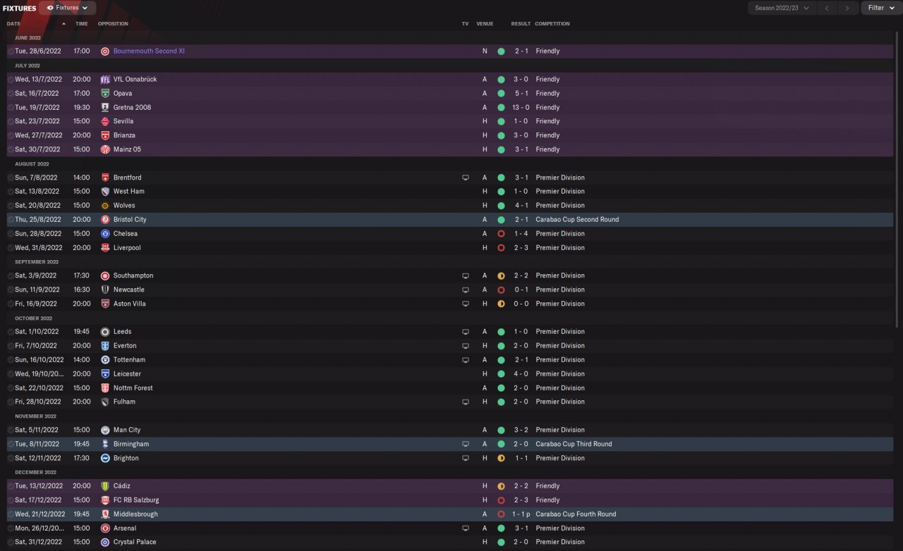Screen dimensions: 903x551
Task: Sort by the Competition column header
Action: pyautogui.click(x=552, y=23)
